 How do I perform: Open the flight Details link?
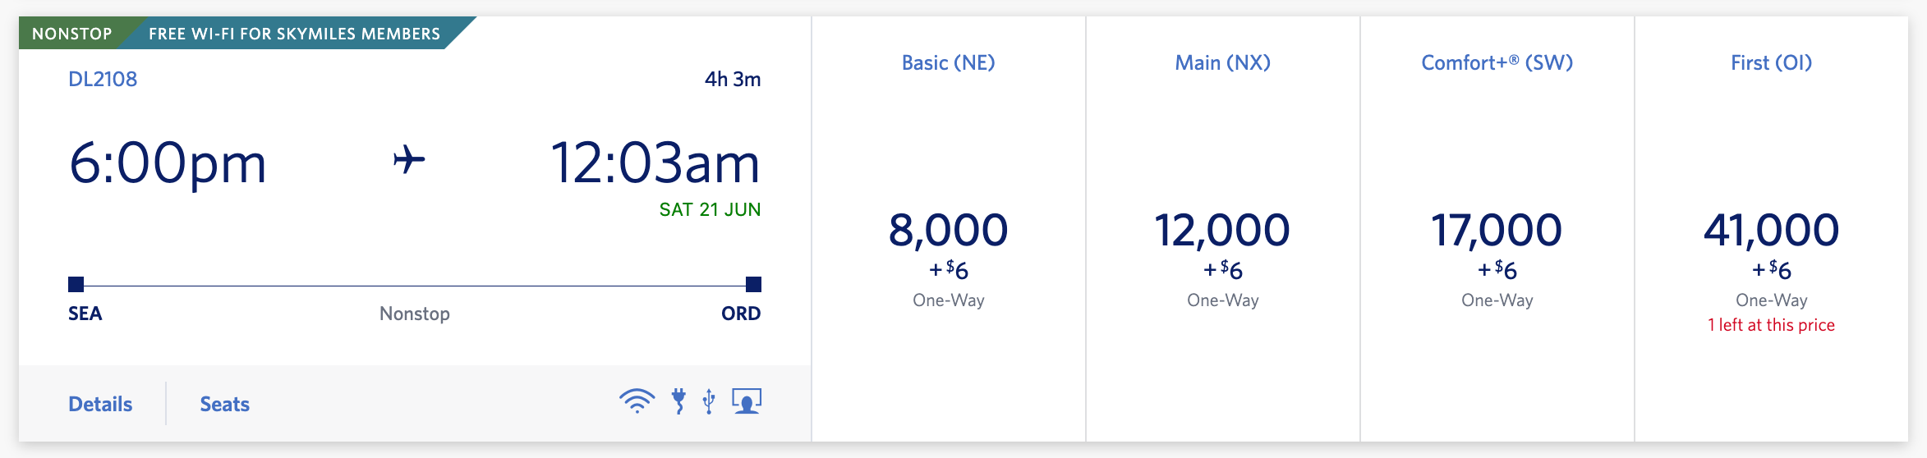tap(100, 404)
